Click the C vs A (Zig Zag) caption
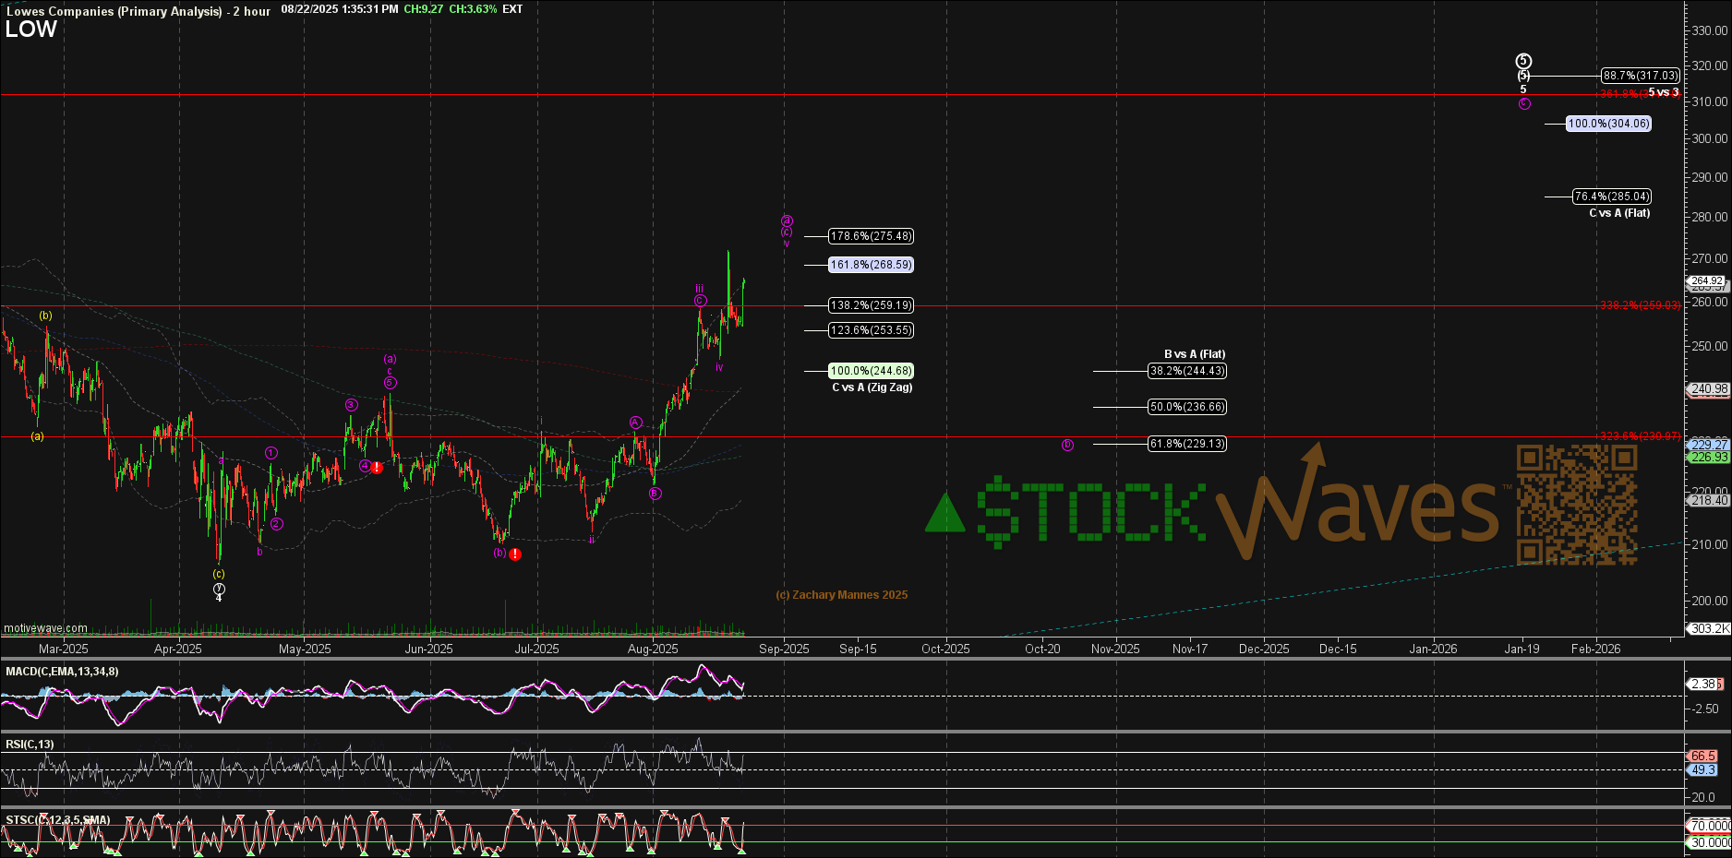 point(872,387)
